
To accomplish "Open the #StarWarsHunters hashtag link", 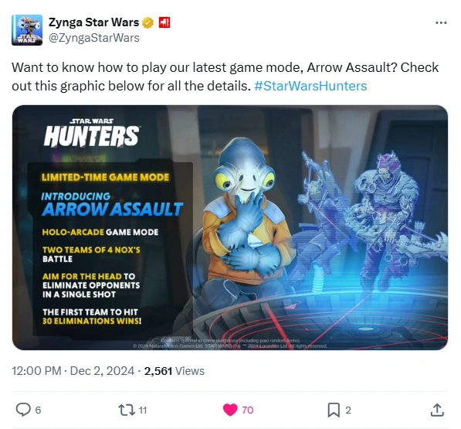I will coord(310,87).
